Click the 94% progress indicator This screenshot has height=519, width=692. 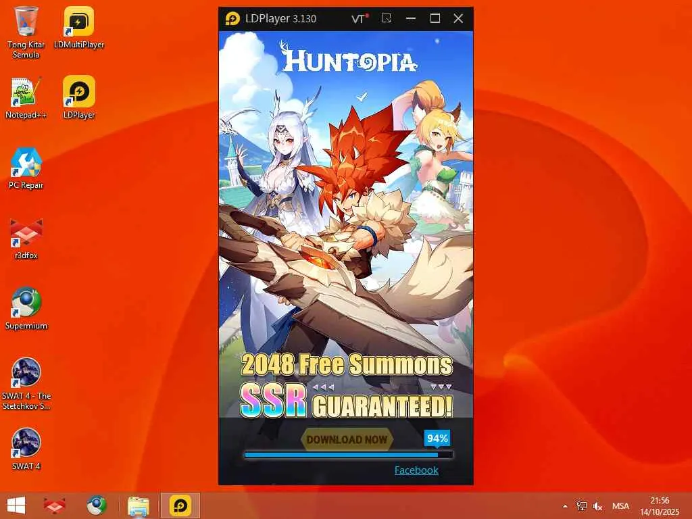tap(437, 438)
